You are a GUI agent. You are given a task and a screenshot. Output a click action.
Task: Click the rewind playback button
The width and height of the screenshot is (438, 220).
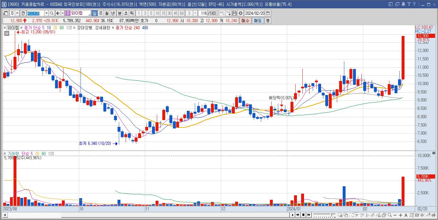(x=298, y=215)
